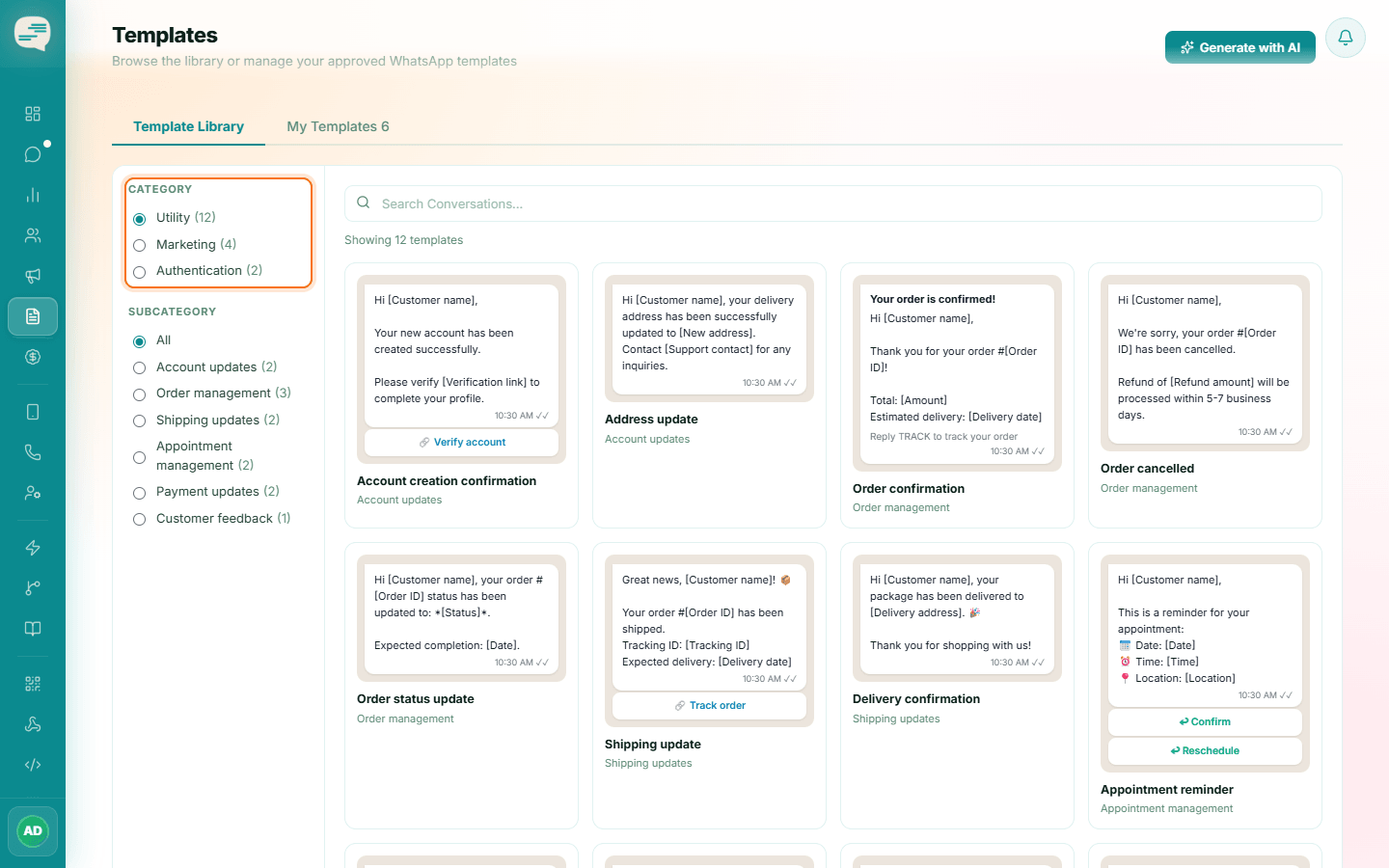This screenshot has height=868, width=1389.
Task: Open the notifications bell icon
Action: click(x=1346, y=38)
